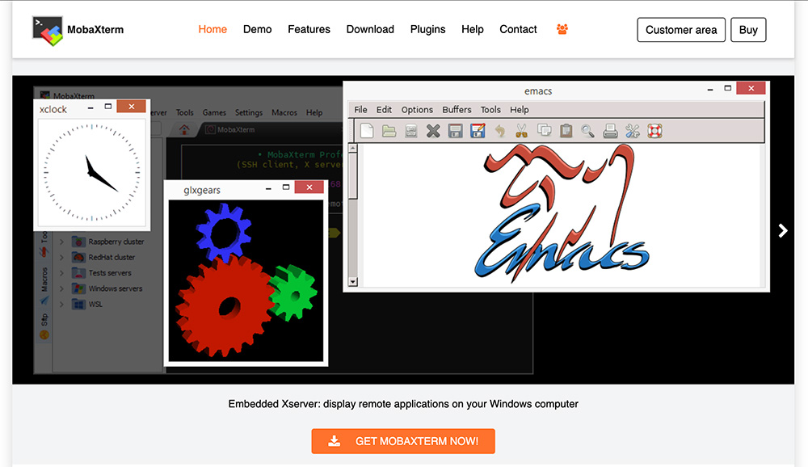The width and height of the screenshot is (808, 467).
Task: Click the emacs Open folder toolbar icon
Action: coord(389,131)
